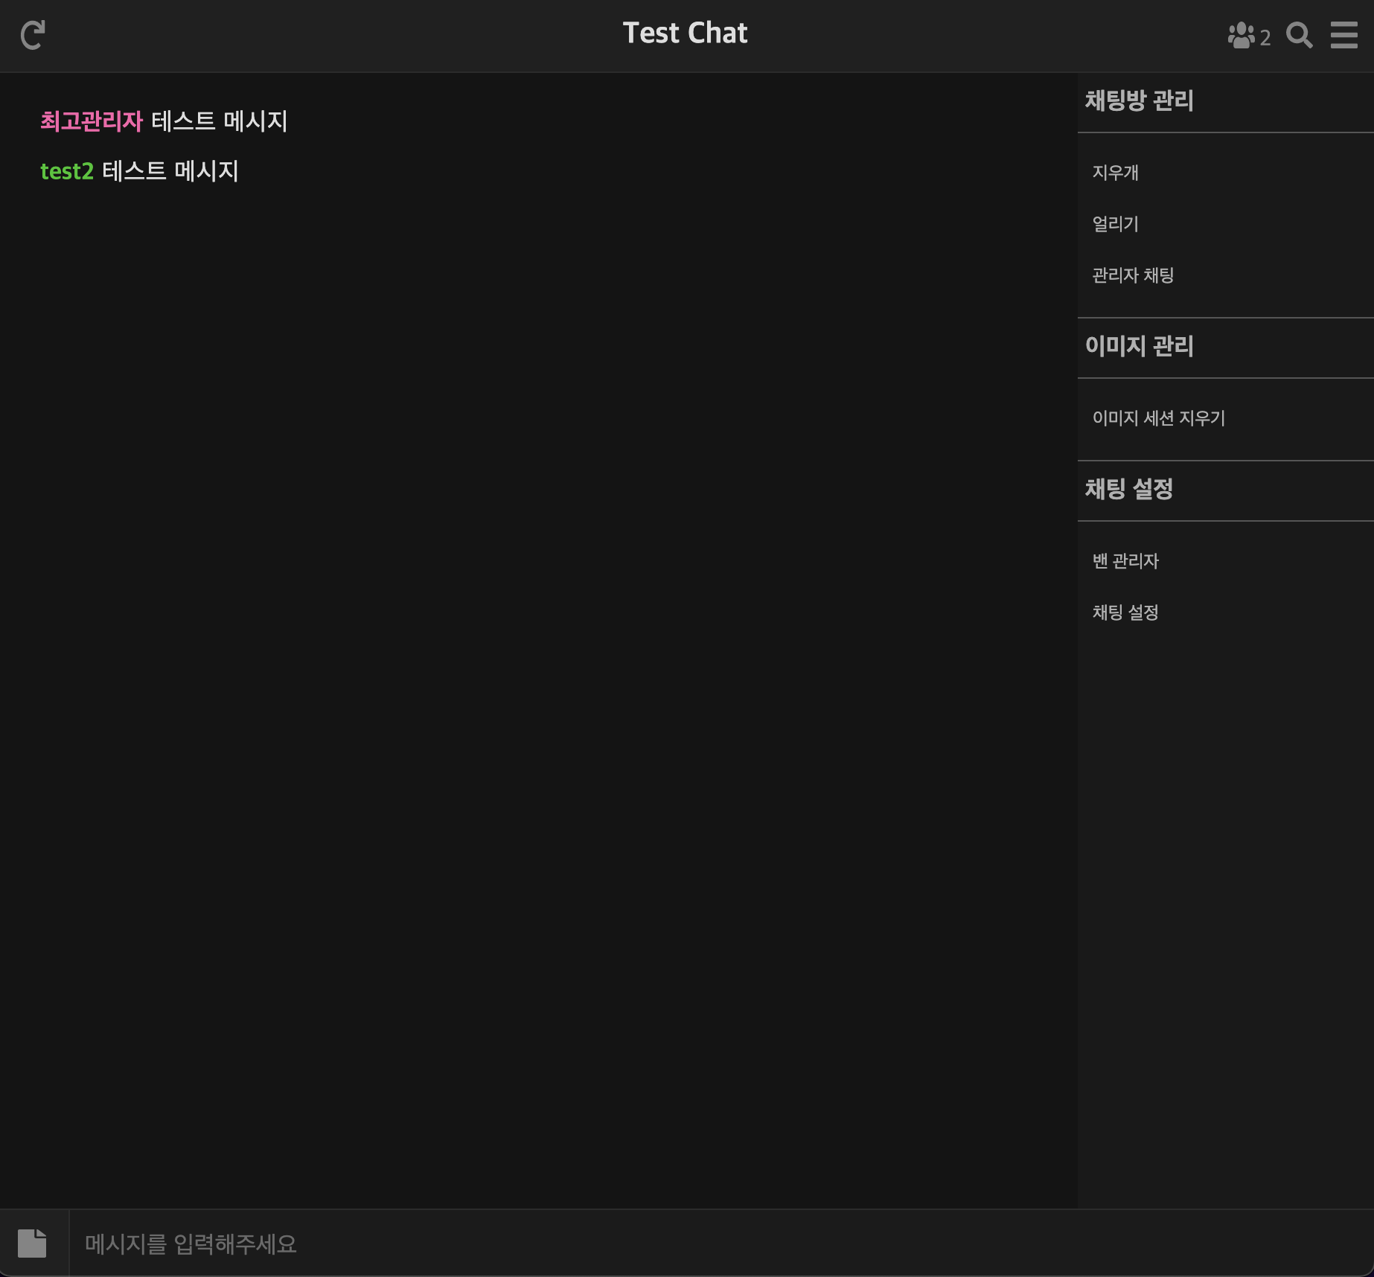Viewport: 1374px width, 1277px height.
Task: Click the 최고관리자 username
Action: click(92, 121)
